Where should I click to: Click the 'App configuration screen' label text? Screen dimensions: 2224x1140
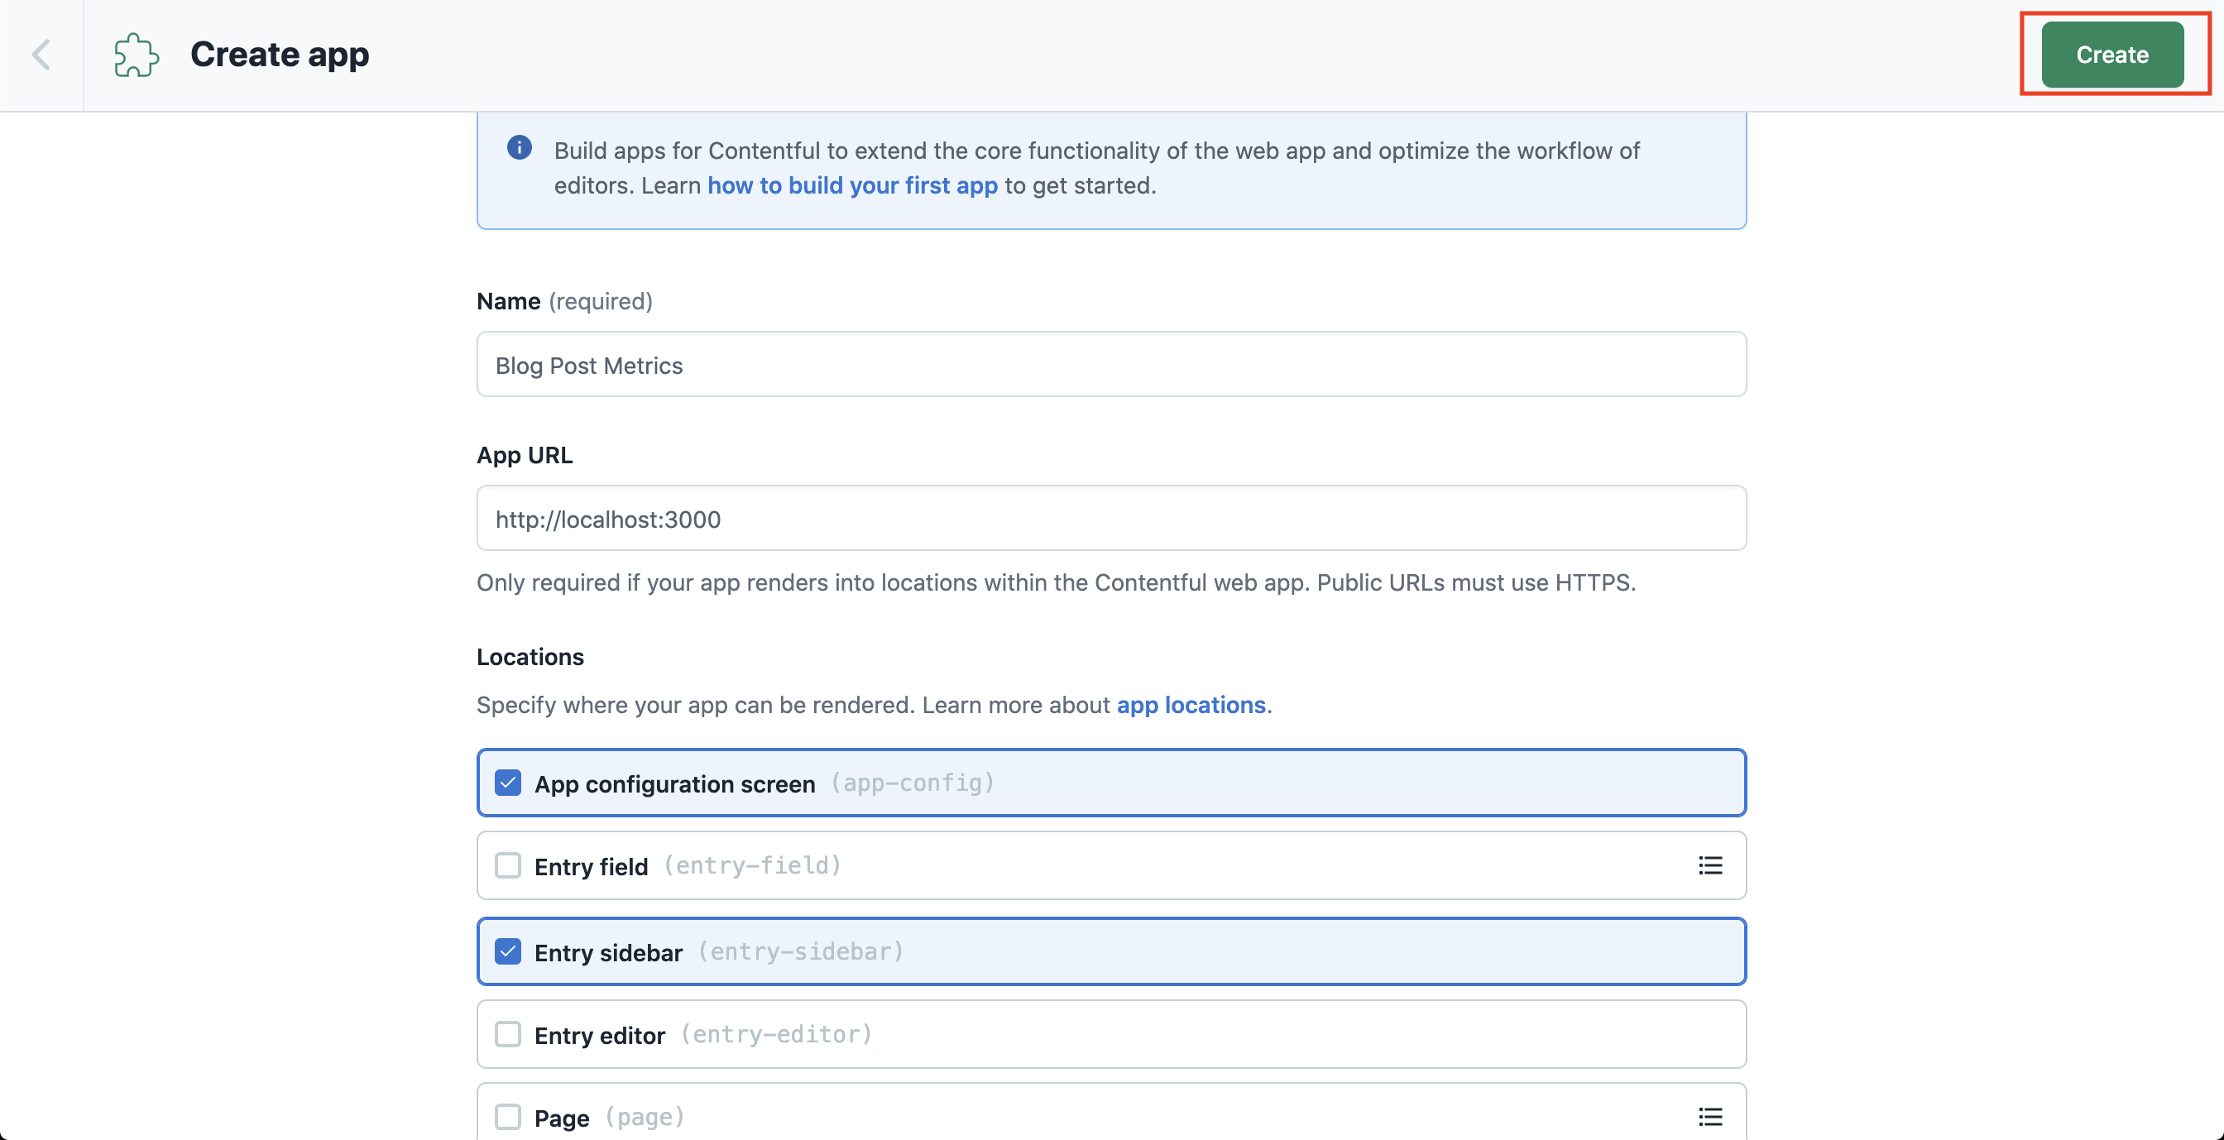[674, 783]
